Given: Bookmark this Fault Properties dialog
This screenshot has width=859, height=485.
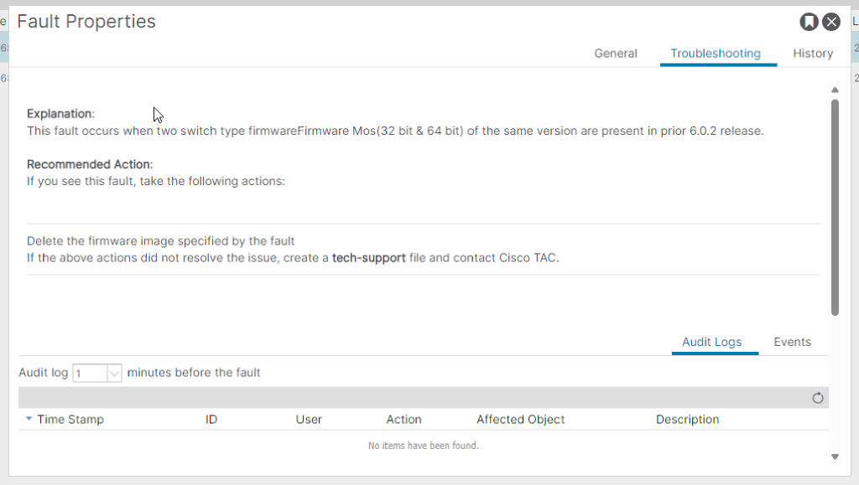Looking at the screenshot, I should 809,22.
